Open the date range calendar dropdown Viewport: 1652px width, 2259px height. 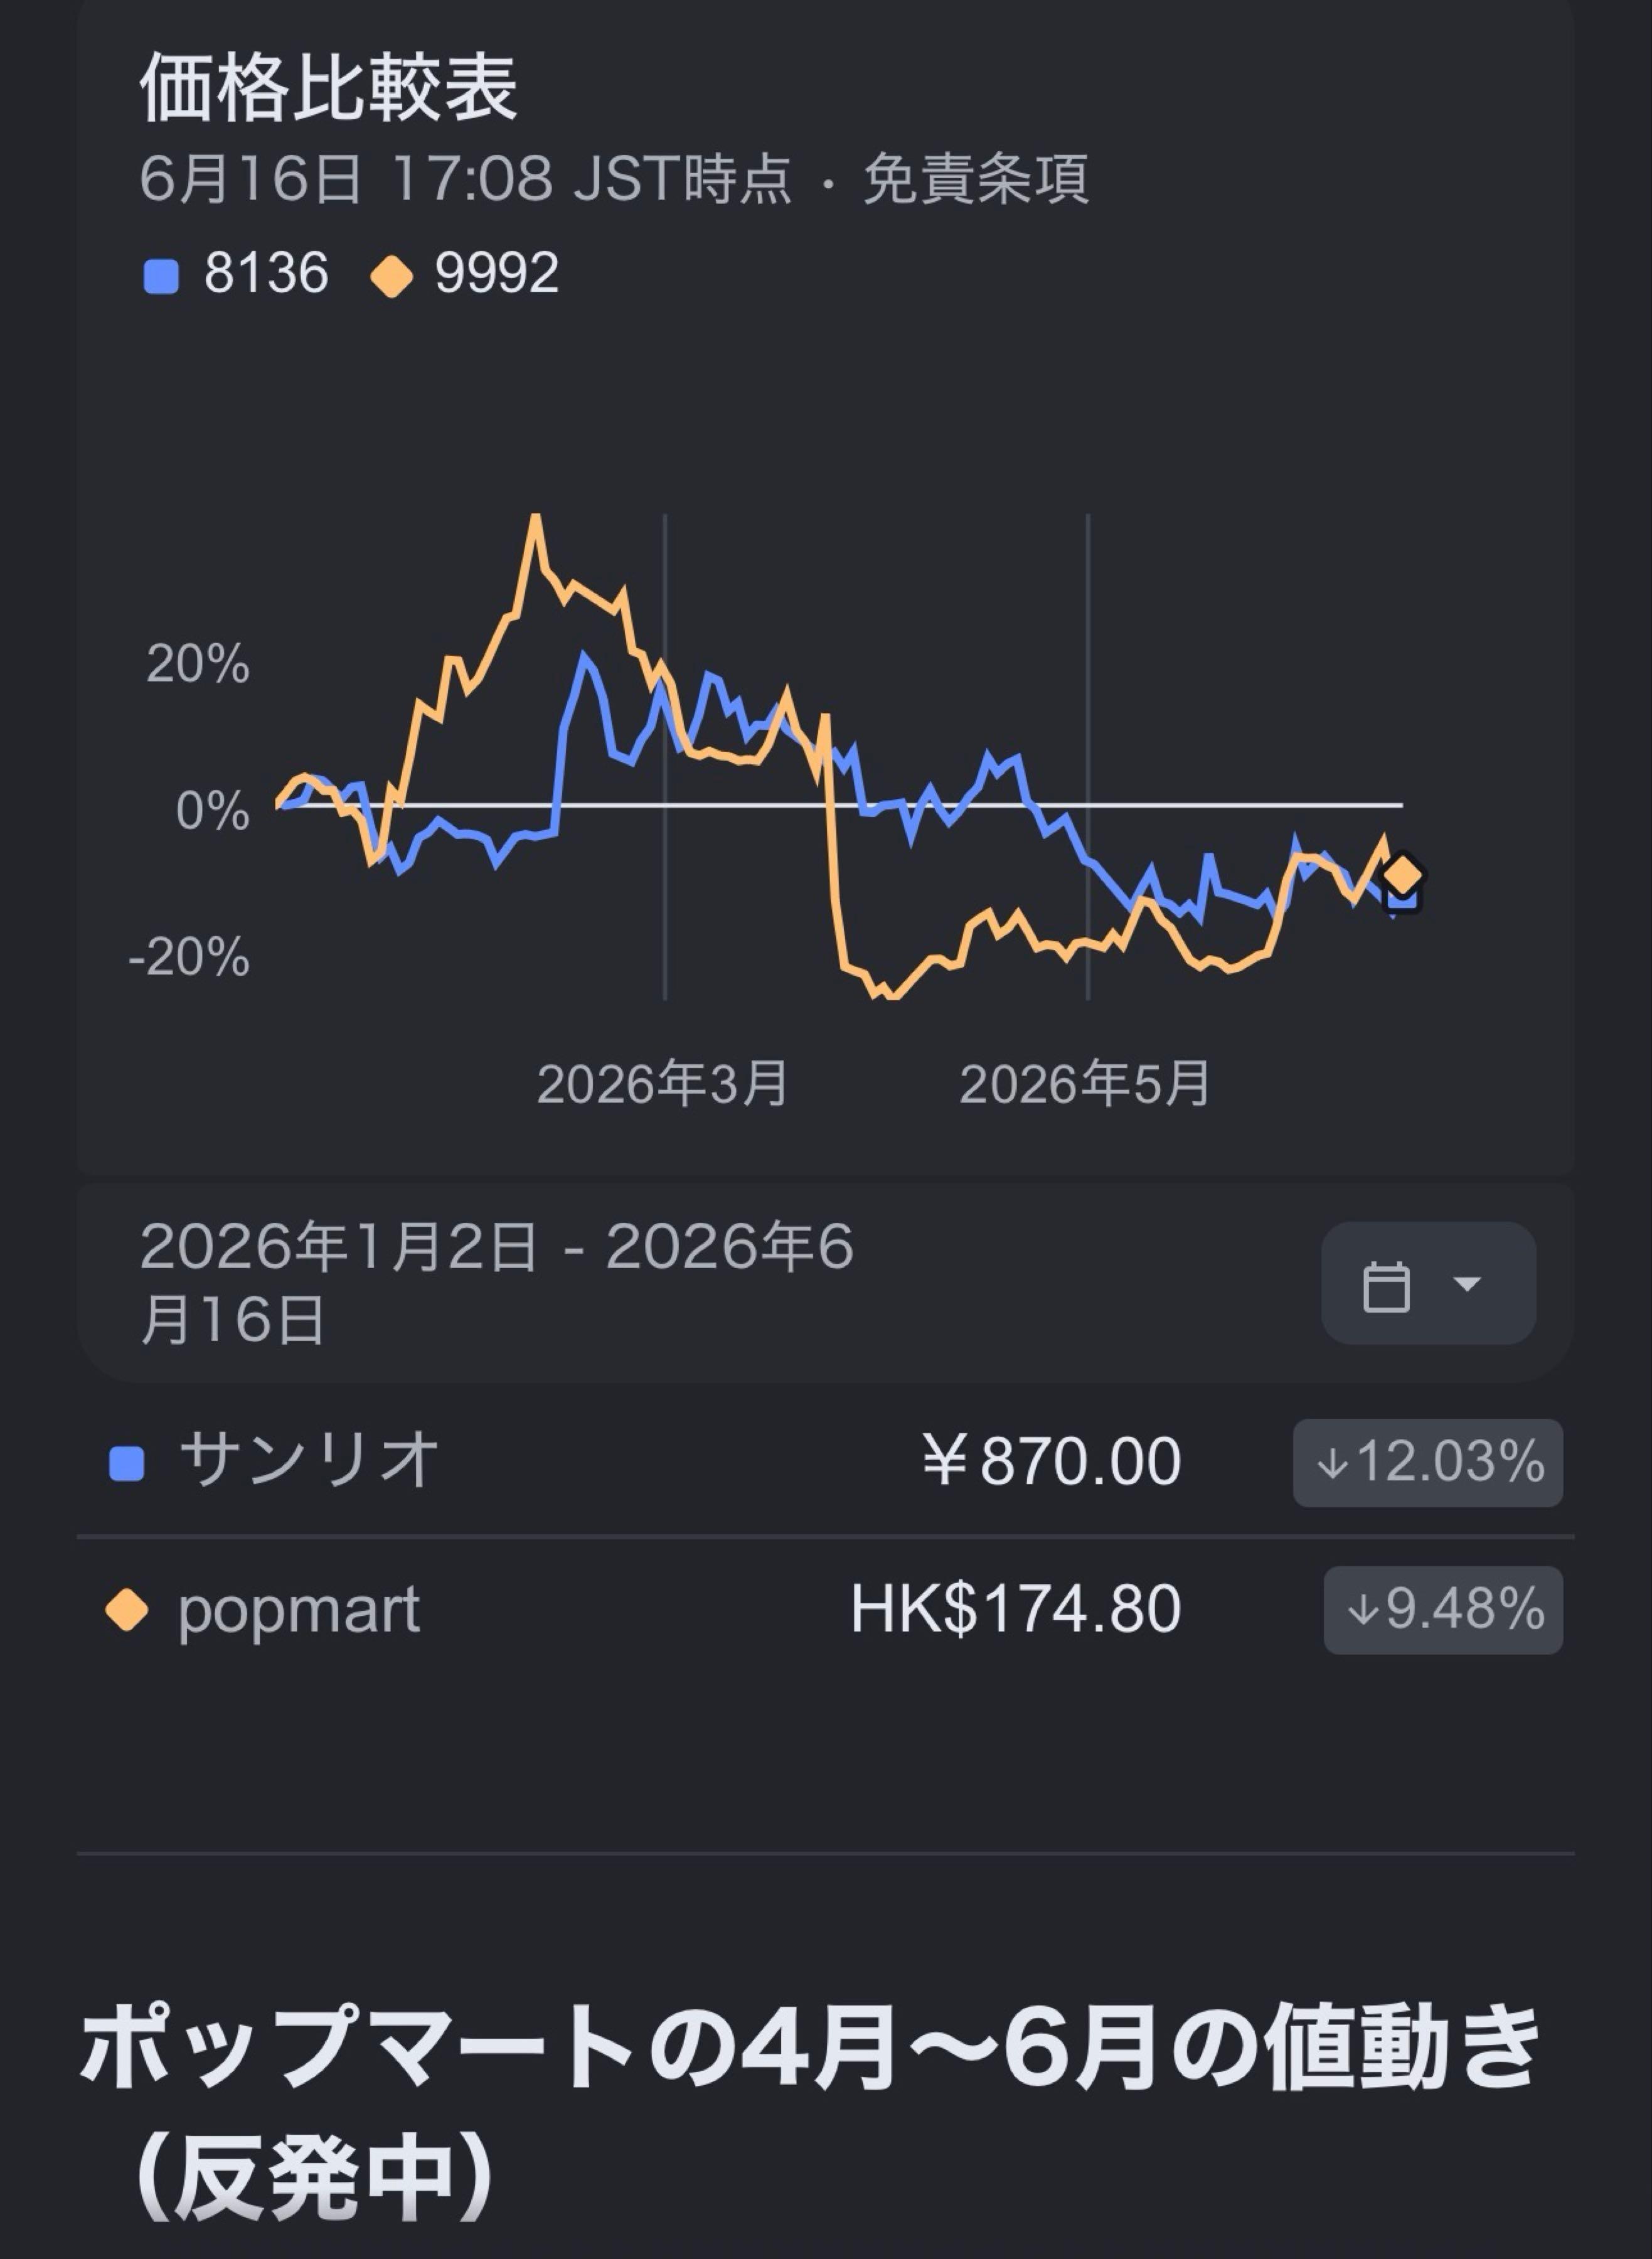1428,1283
